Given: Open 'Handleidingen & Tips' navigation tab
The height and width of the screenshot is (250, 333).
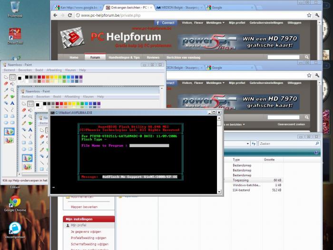Looking at the screenshot, I should click(124, 57).
